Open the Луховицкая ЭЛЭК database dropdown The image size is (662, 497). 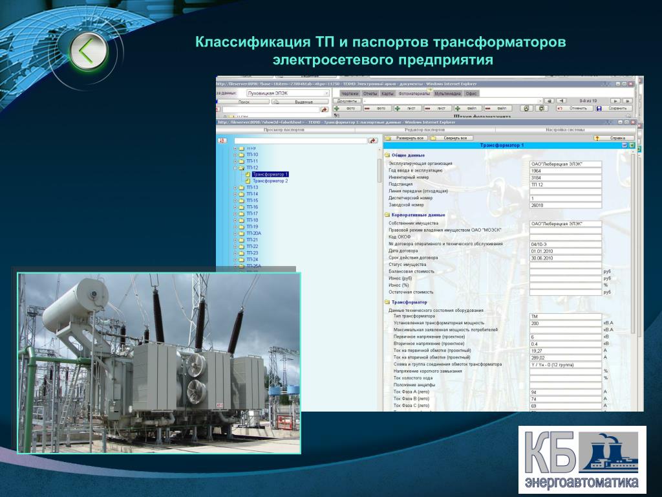288,93
